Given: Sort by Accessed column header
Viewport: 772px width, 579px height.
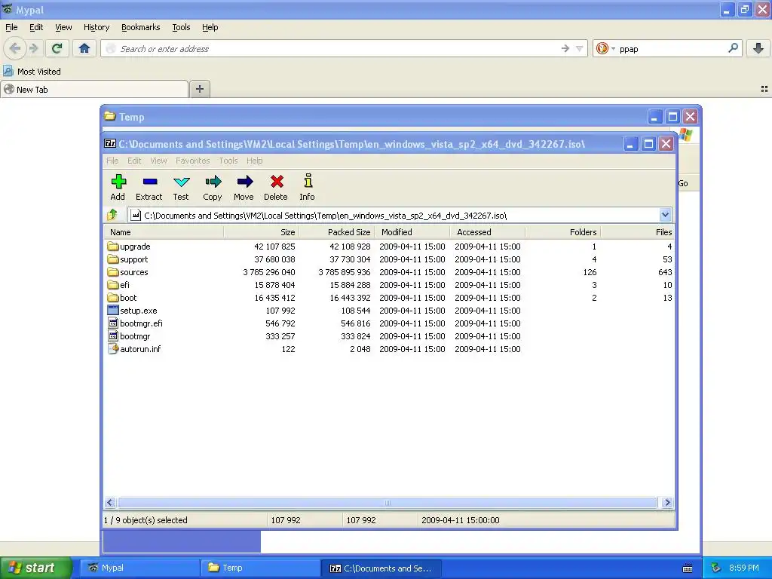Looking at the screenshot, I should pyautogui.click(x=488, y=232).
